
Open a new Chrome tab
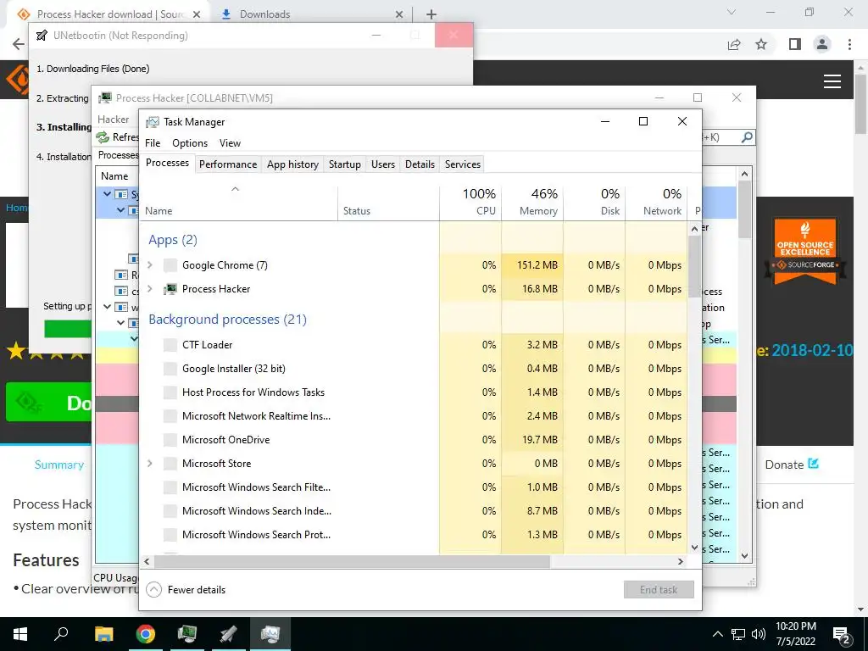click(431, 14)
